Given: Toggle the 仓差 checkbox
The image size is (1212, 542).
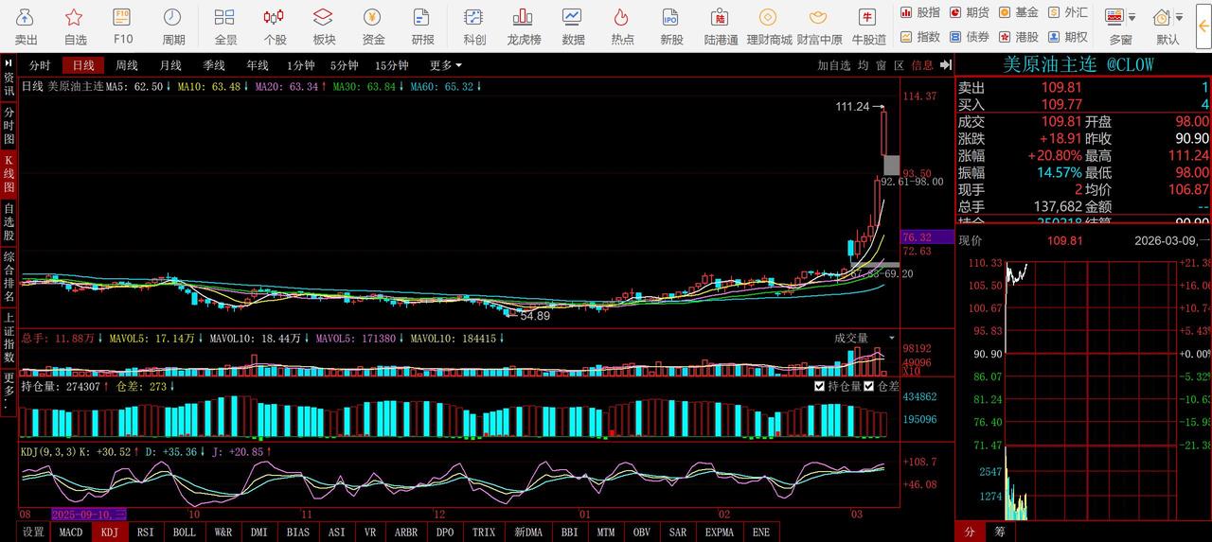Looking at the screenshot, I should coord(869,386).
